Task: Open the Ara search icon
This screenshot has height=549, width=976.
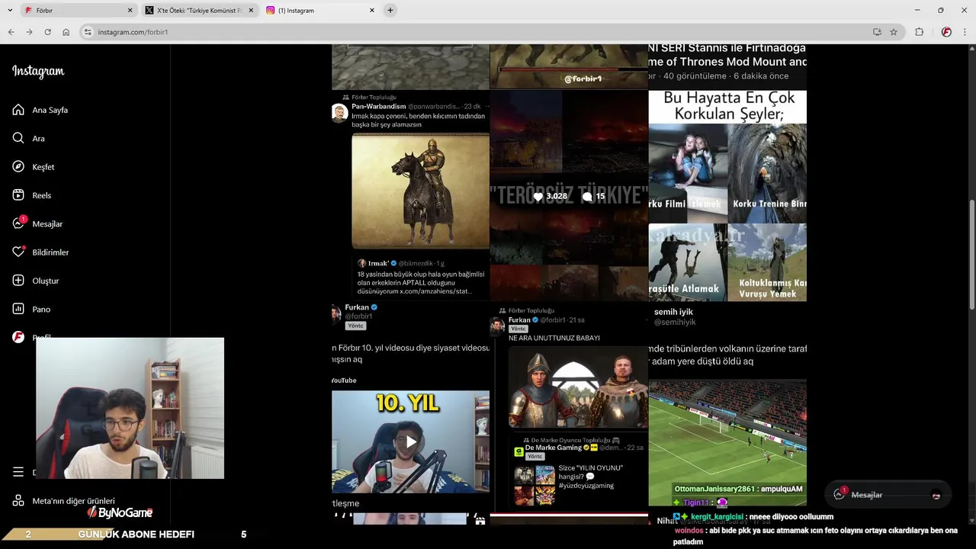Action: (18, 138)
